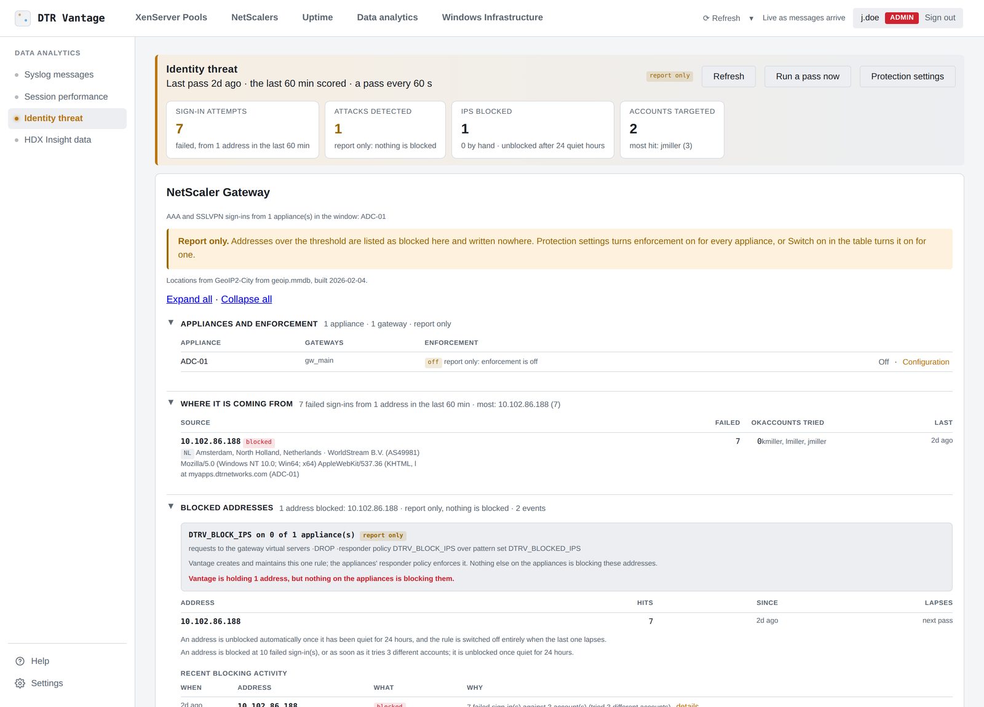Click the Expand all link
The image size is (984, 707).
coord(189,299)
